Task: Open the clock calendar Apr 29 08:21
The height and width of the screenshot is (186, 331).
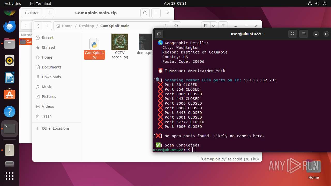Action: [175, 4]
